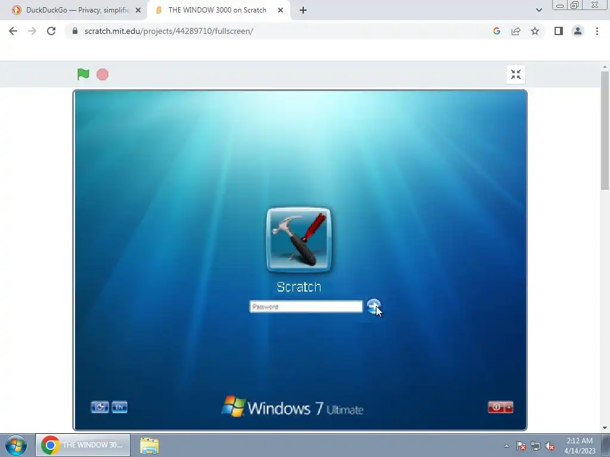Close the DuckDuckGo tab
Viewport: 610px width, 457px height.
[138, 10]
